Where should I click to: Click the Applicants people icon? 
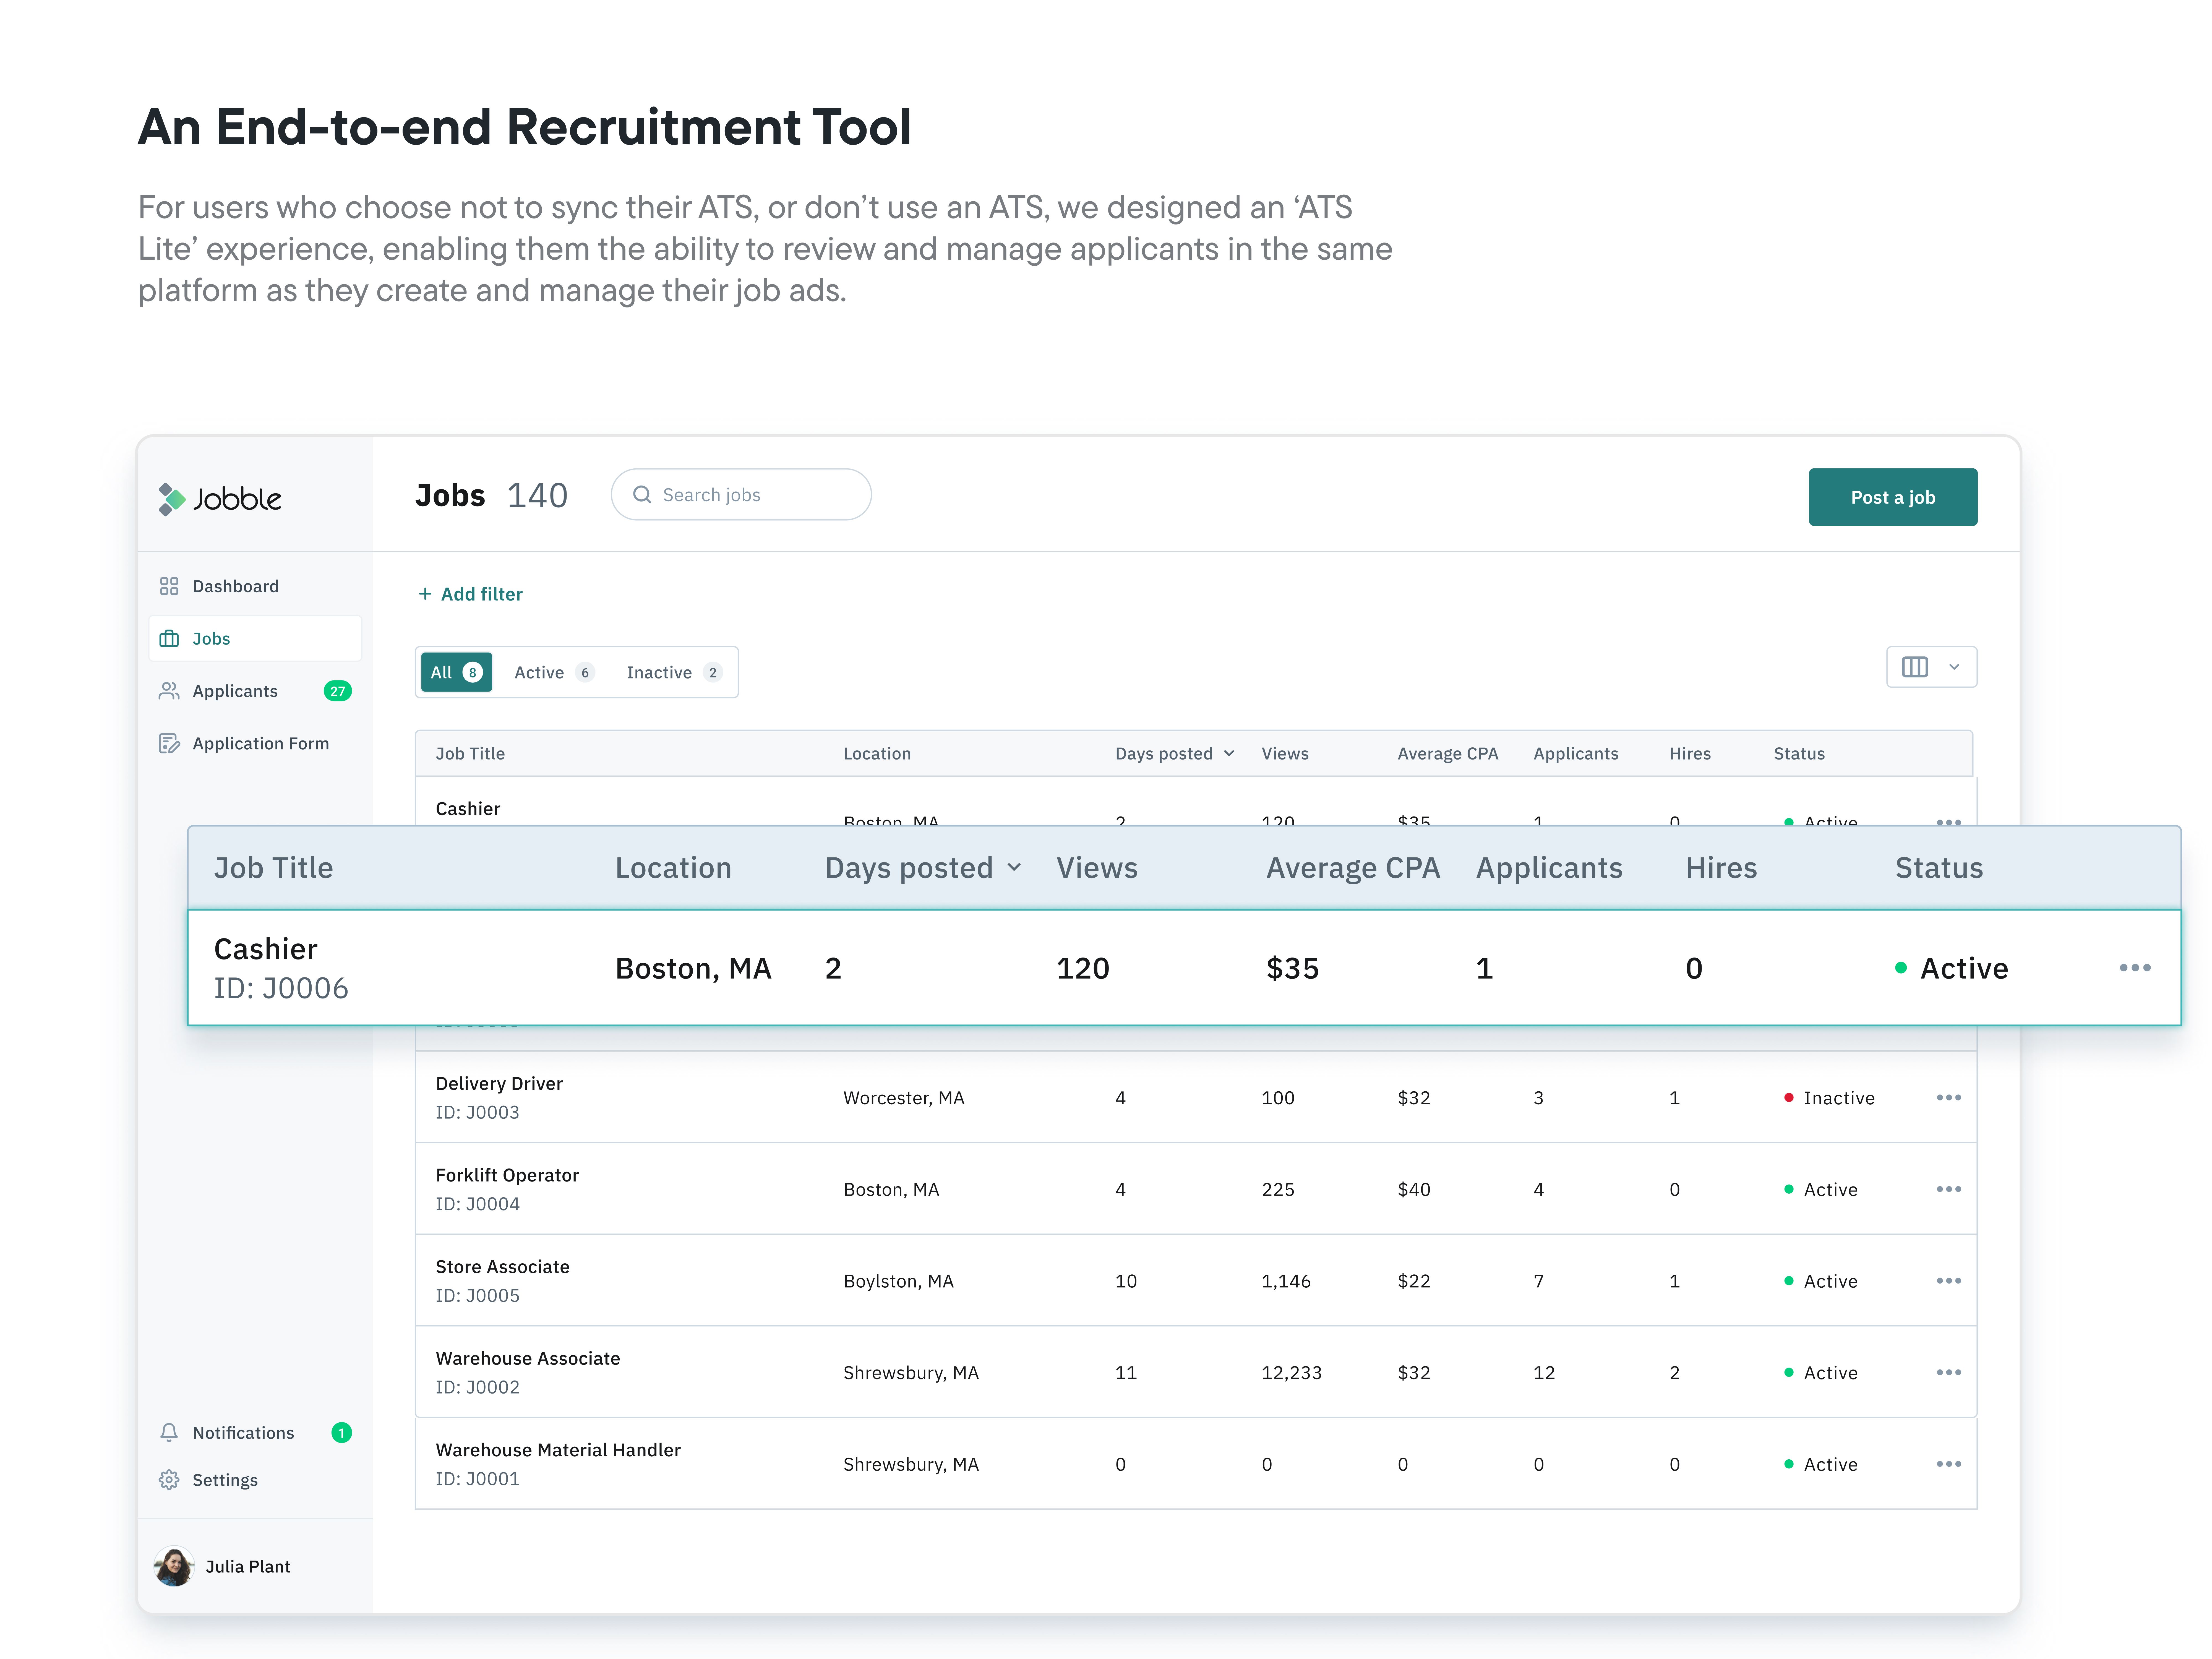[x=169, y=691]
